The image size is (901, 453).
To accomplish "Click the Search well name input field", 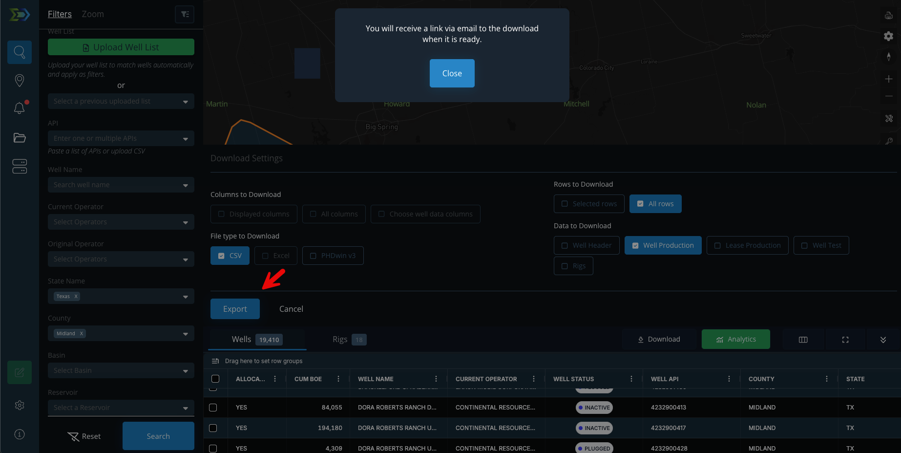I will click(115, 185).
